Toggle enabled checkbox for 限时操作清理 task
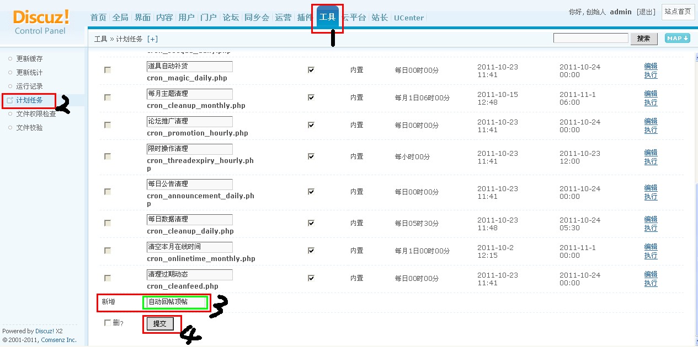This screenshot has width=698, height=347. 311,156
